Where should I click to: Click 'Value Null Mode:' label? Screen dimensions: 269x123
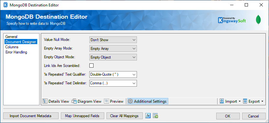[57, 40]
